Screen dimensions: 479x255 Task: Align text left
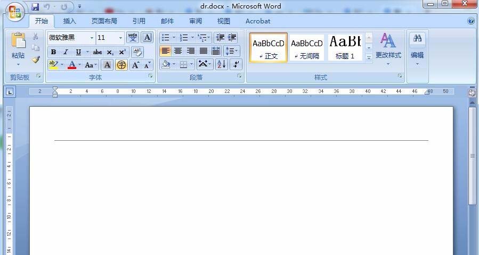[165, 51]
